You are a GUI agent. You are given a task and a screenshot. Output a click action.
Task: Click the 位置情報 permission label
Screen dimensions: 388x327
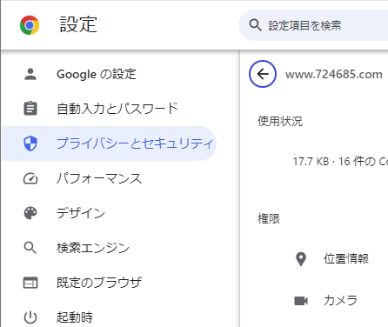(346, 258)
